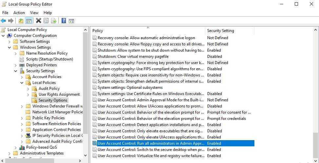This screenshot has width=319, height=163.
Task: Expand the Software Settings tree node
Action: coord(9,41)
